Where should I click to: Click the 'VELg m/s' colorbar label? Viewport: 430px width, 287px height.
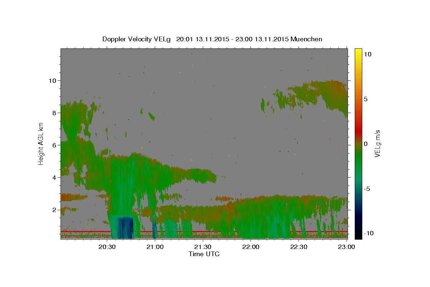pos(377,144)
